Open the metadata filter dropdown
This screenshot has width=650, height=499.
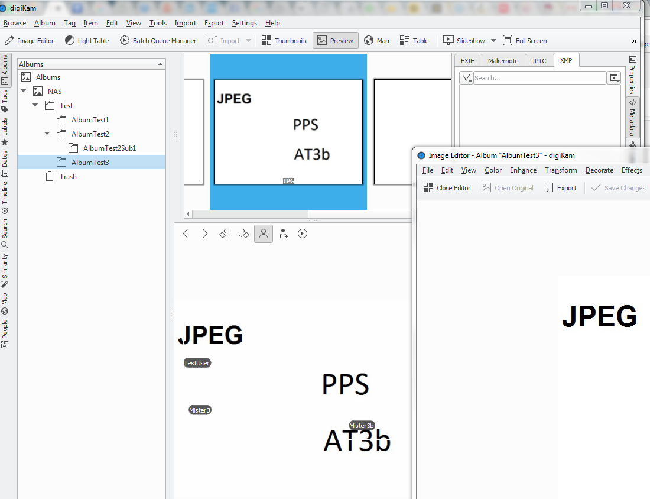[x=466, y=78]
